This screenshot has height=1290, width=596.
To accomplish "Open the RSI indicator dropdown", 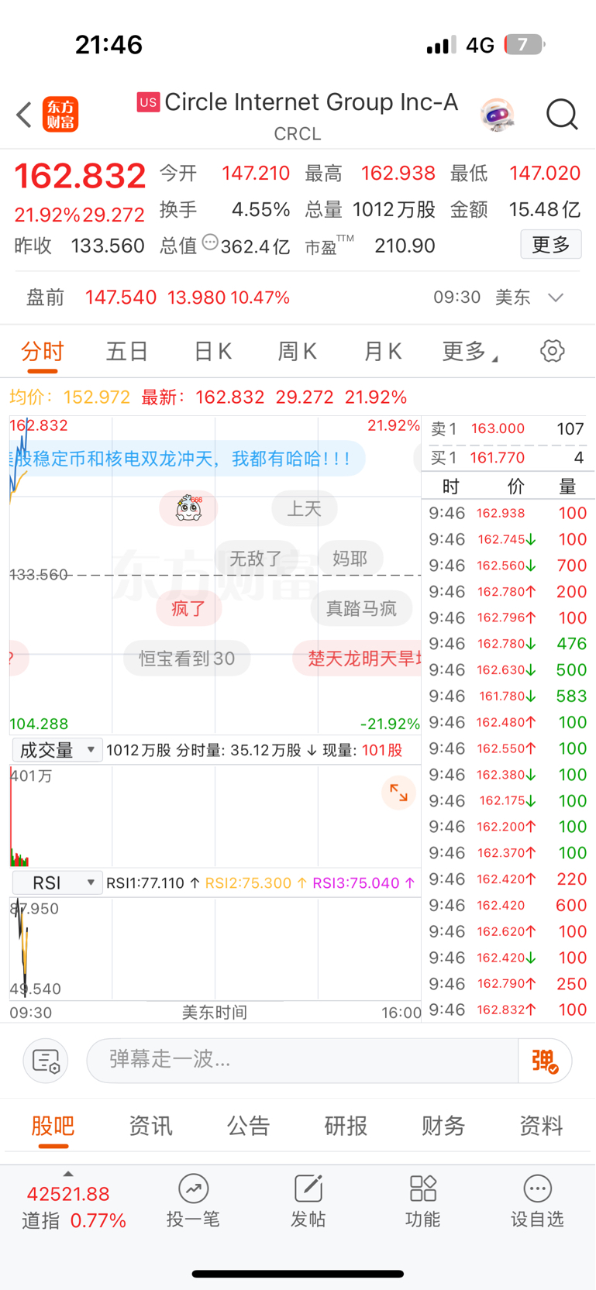I will (57, 882).
